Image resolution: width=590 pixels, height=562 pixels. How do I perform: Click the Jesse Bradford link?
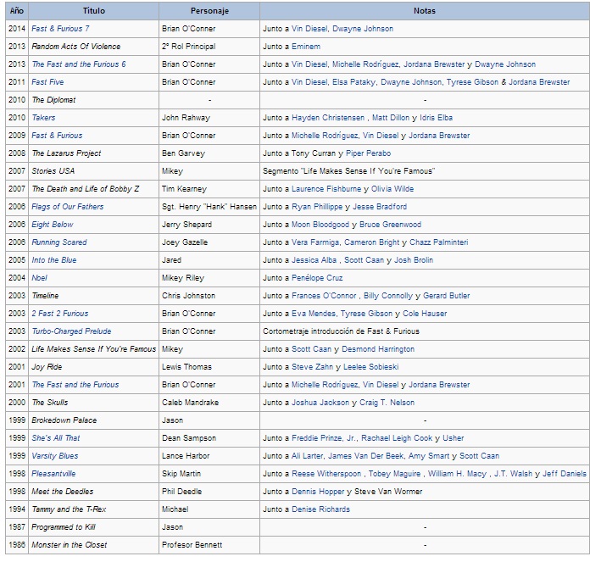pyautogui.click(x=380, y=207)
